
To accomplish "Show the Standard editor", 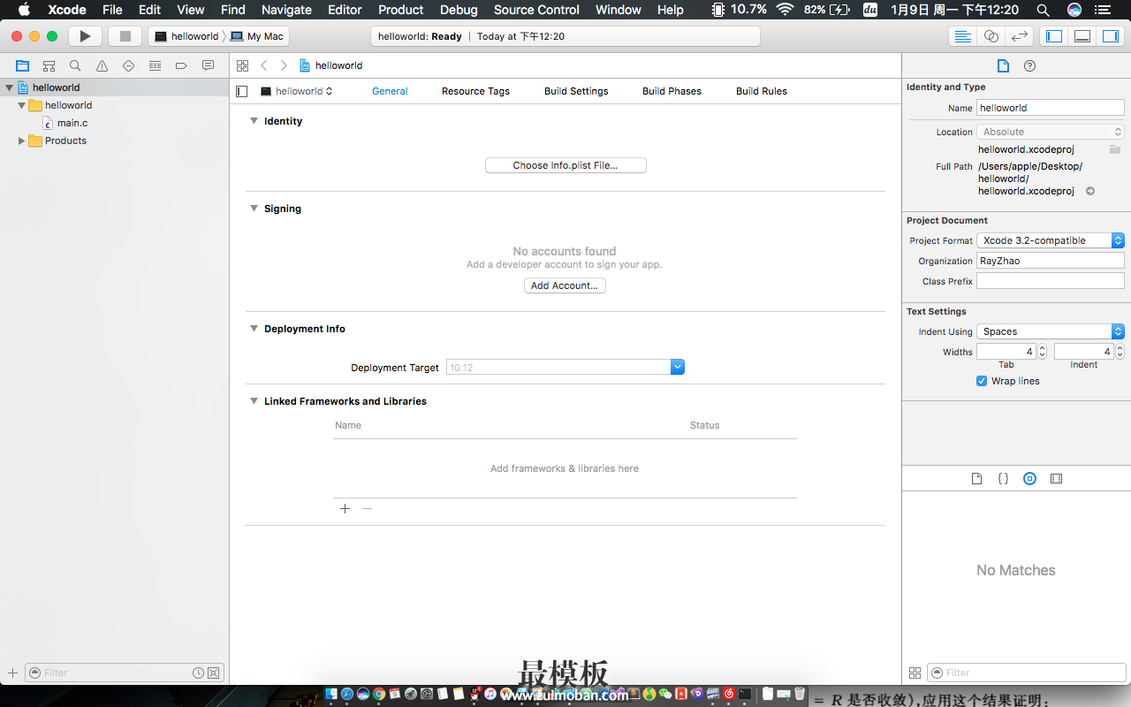I will pyautogui.click(x=963, y=36).
